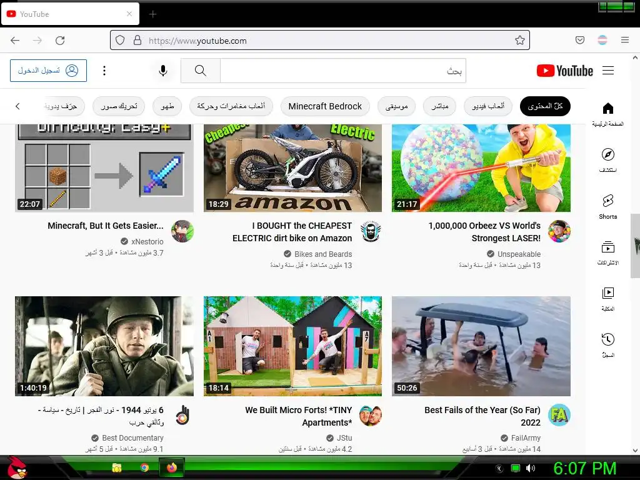Image resolution: width=640 pixels, height=480 pixels.
Task: Click the xNestorio channel avatar
Action: pos(182,231)
